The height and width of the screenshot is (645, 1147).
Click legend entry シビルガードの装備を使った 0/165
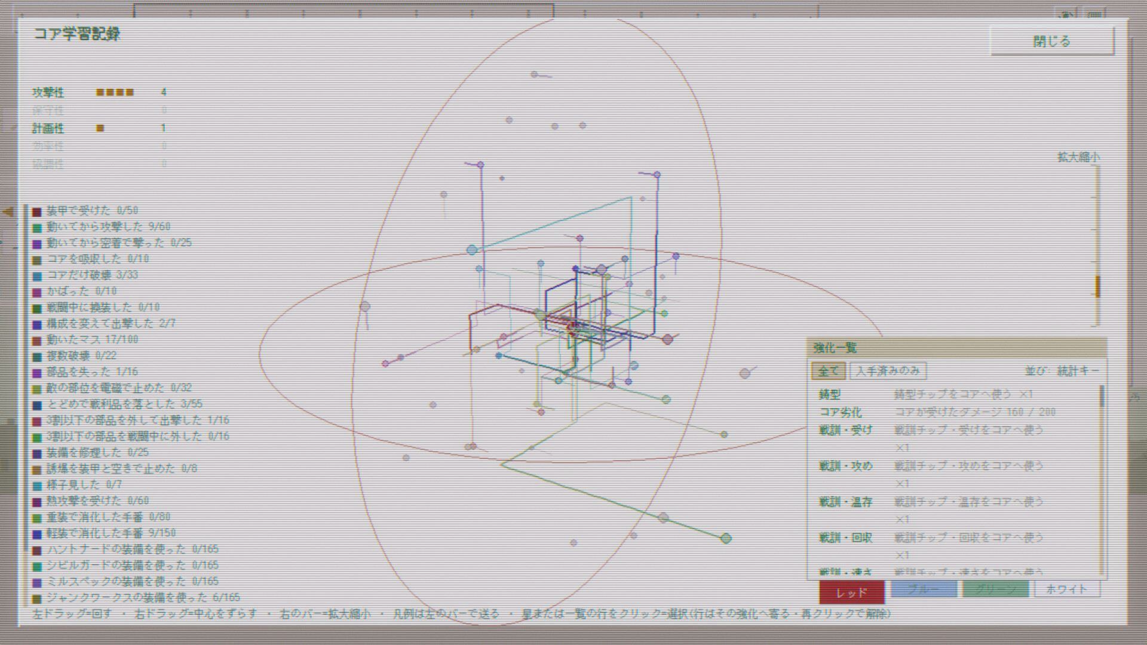125,566
